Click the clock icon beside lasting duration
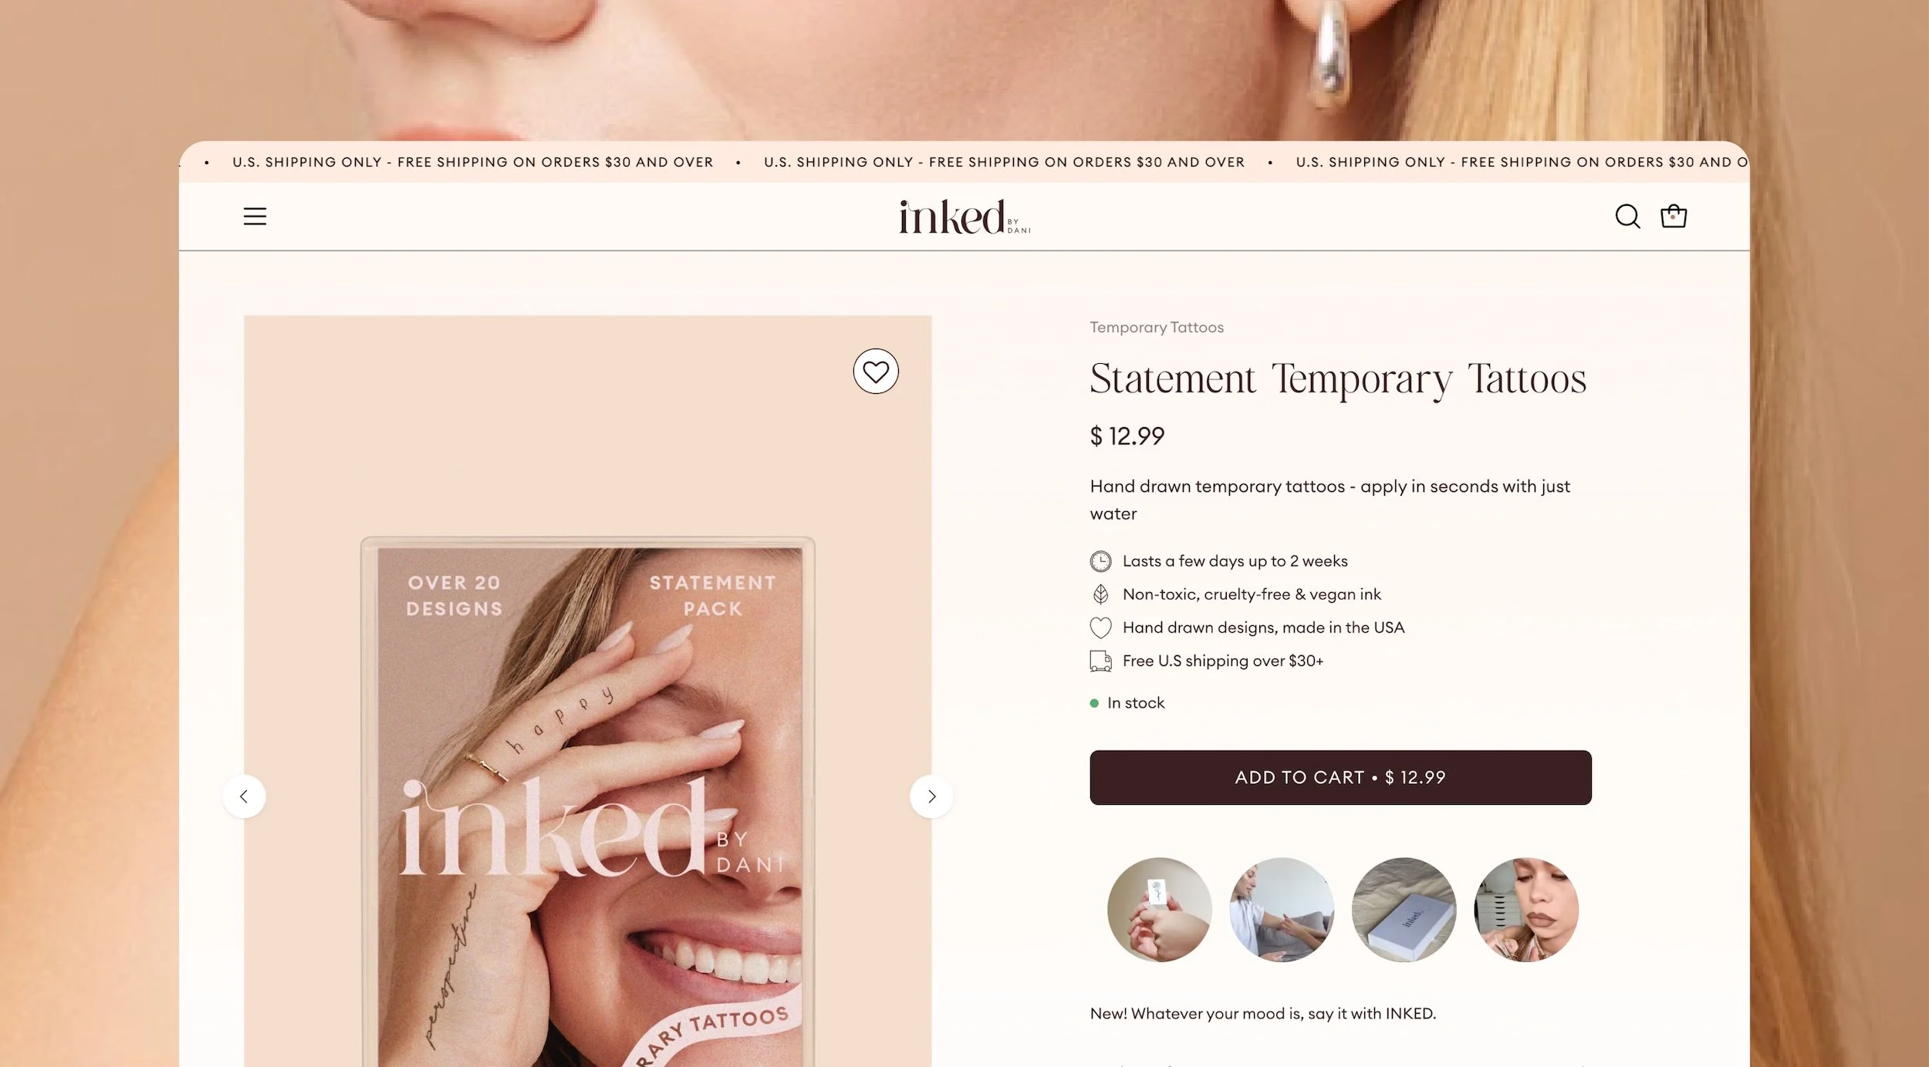This screenshot has height=1067, width=1929. click(x=1100, y=561)
